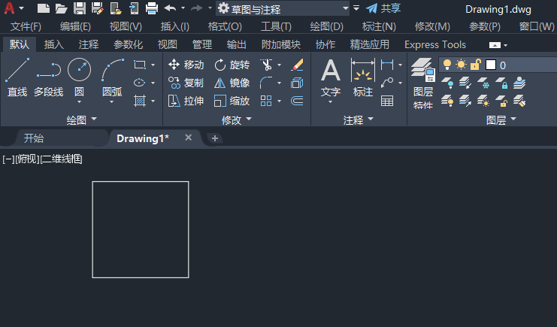557x327 pixels.
Task: Click the Plot printer icon
Action: tap(152, 8)
